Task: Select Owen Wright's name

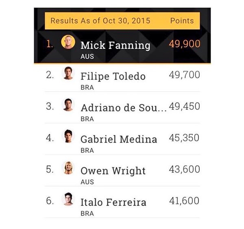Action: click(113, 170)
